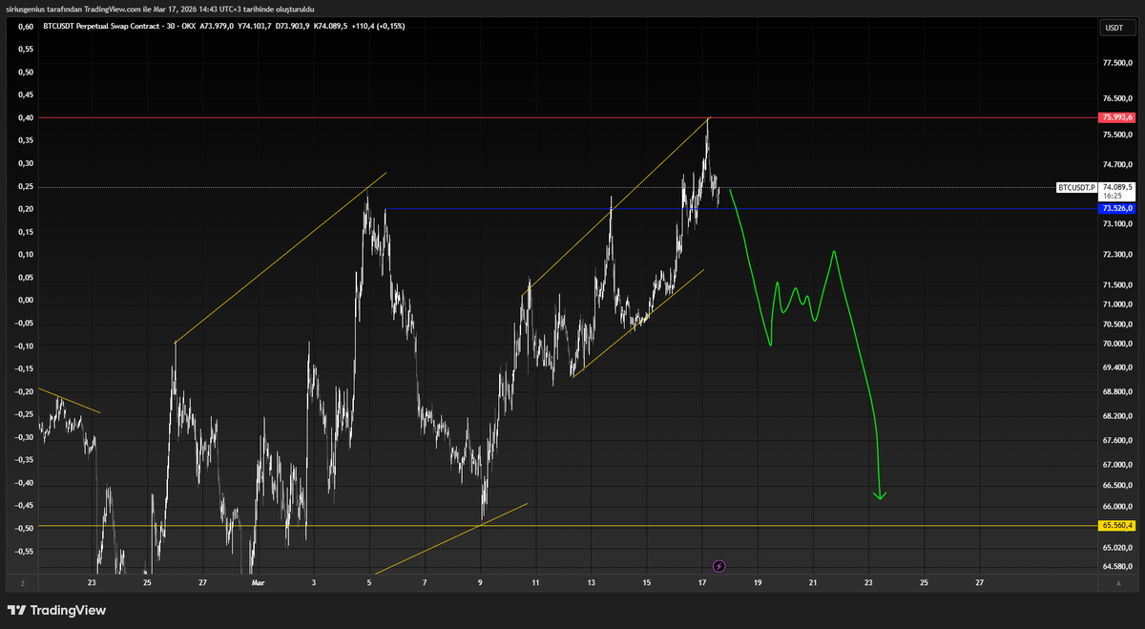Click the 66.000,0 price scale value
The image size is (1145, 629).
pyautogui.click(x=1116, y=506)
